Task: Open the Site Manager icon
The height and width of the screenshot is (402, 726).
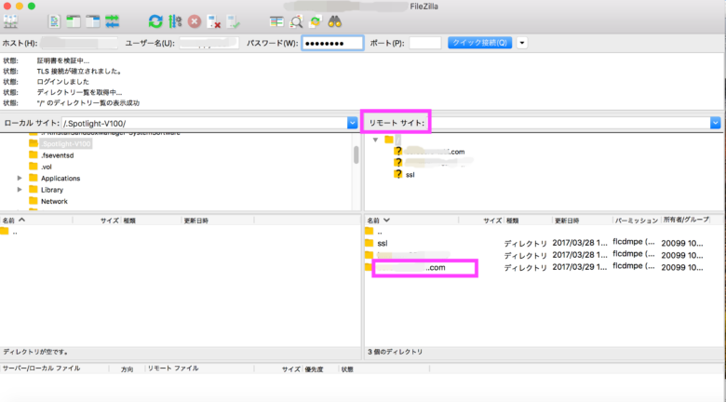Action: (x=10, y=21)
